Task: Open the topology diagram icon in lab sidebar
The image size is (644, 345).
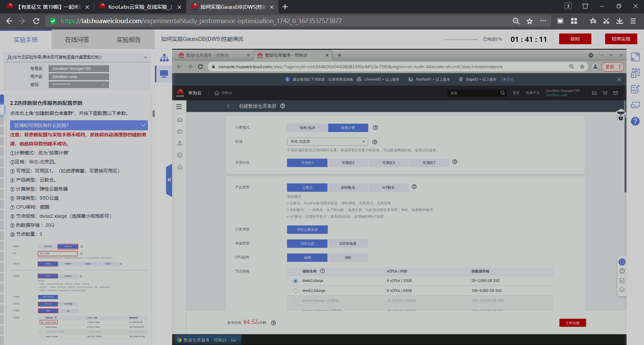Action: [x=164, y=58]
